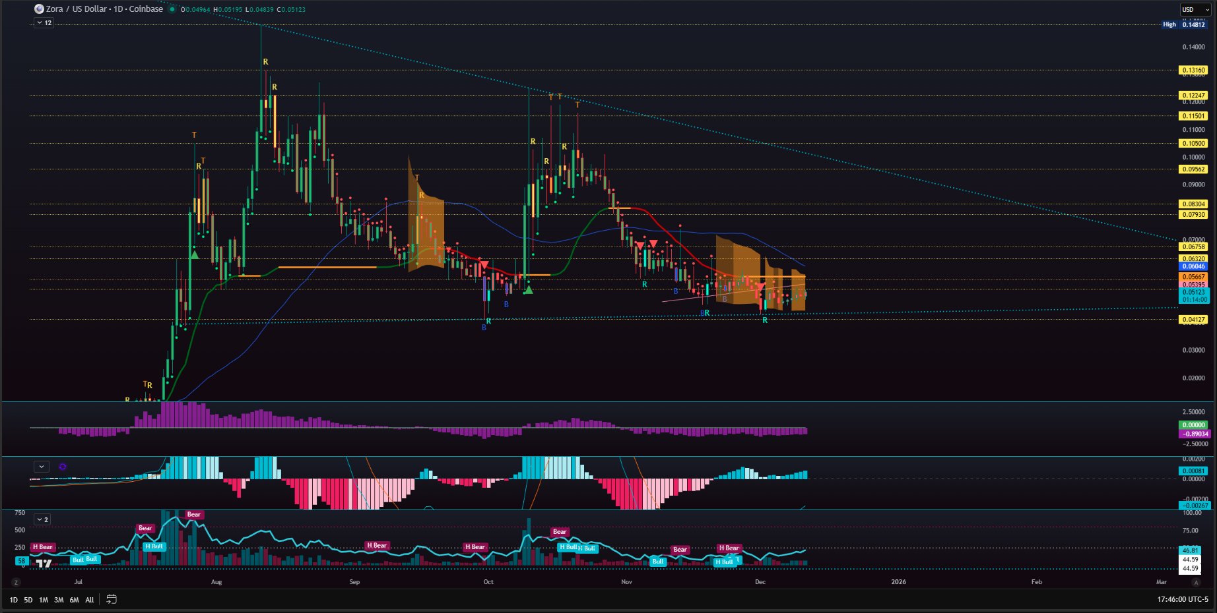Click the High 0.14812 price label
Viewport: 1217px width, 613px height.
(x=1185, y=24)
